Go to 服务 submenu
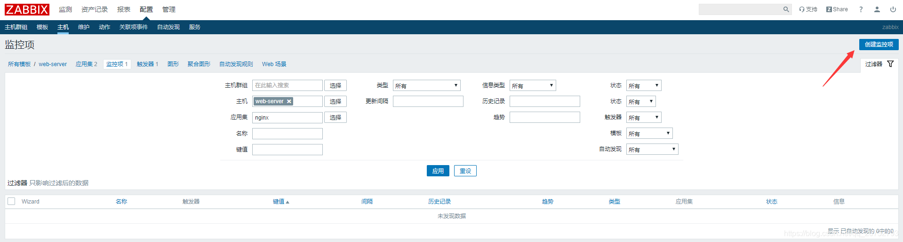The image size is (903, 242). 195,27
